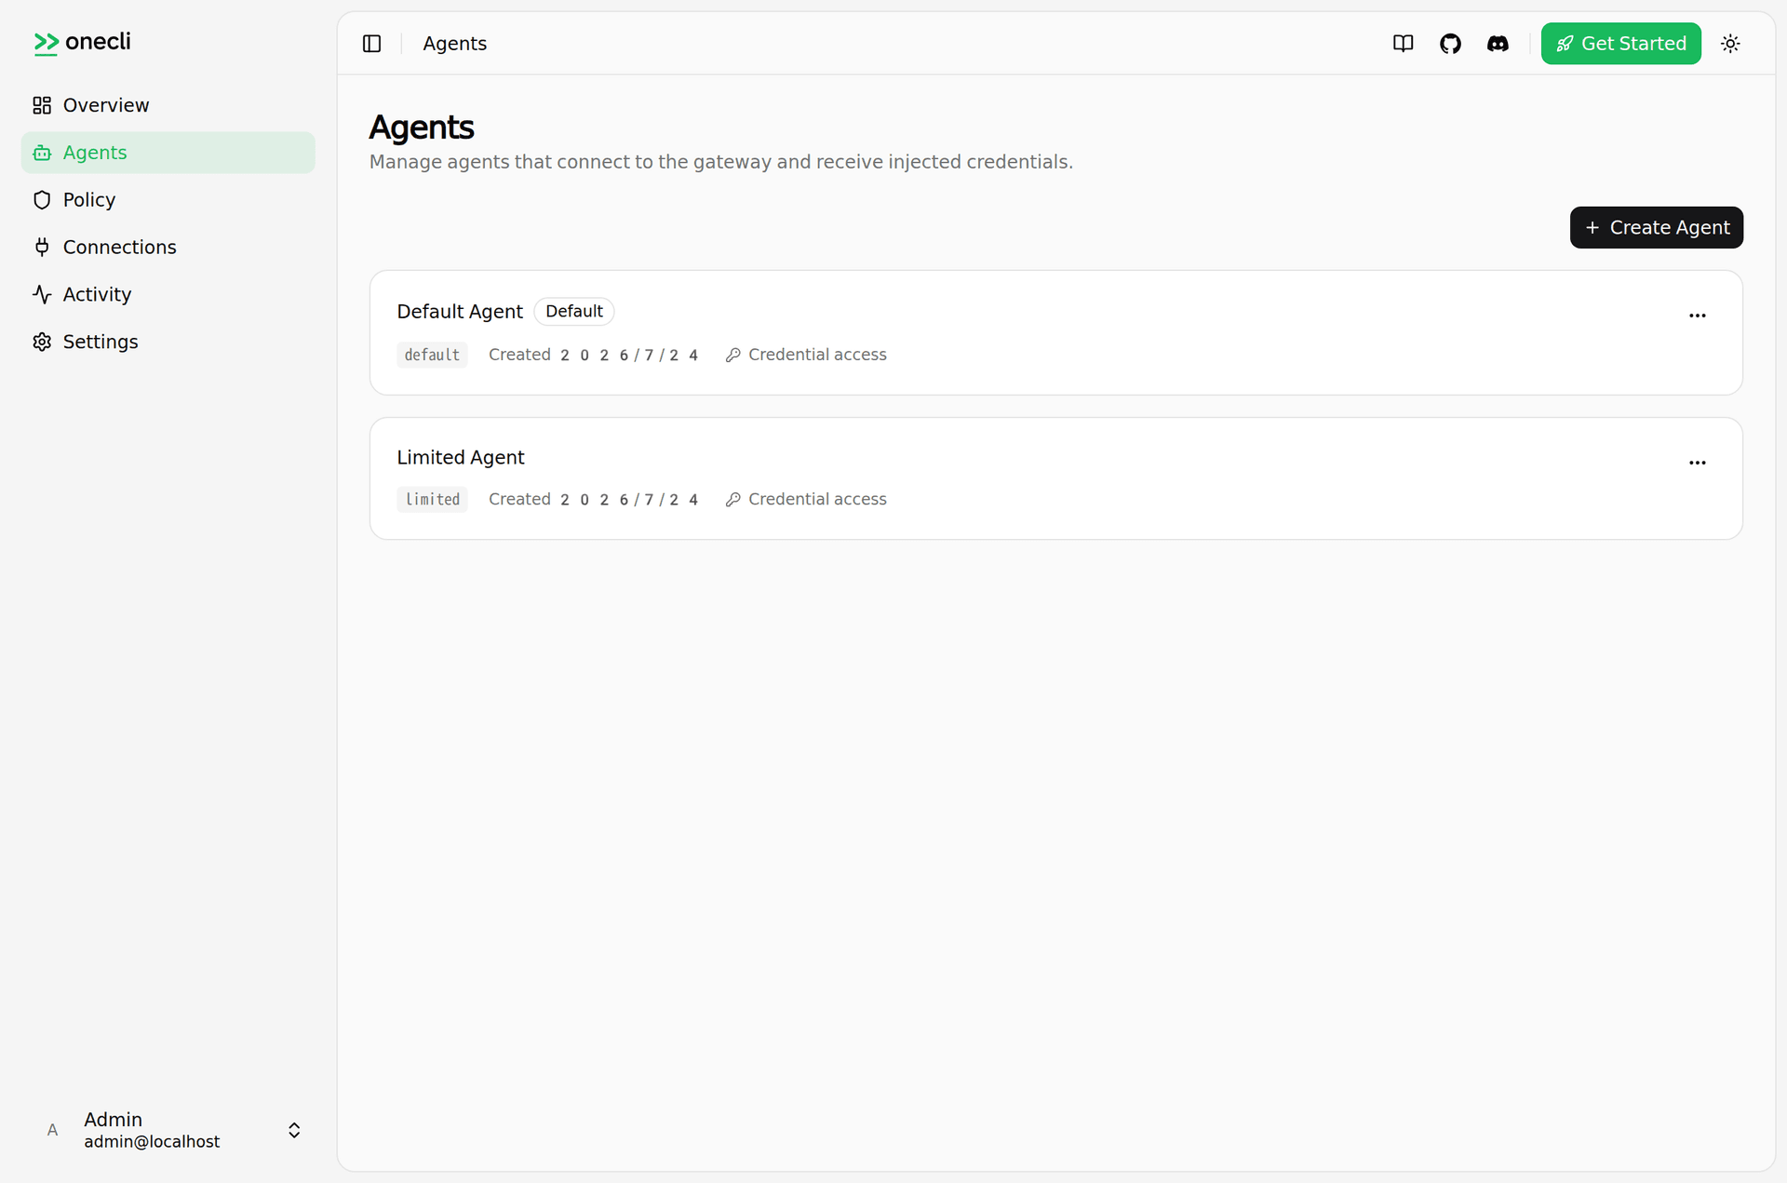Open Policy page in sidebar
The height and width of the screenshot is (1183, 1787).
coord(168,200)
